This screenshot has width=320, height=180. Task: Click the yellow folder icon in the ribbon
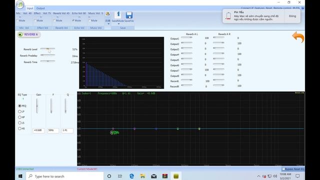click(107, 14)
